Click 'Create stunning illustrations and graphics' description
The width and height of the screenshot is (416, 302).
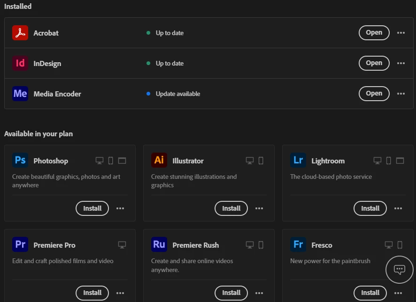point(194,181)
